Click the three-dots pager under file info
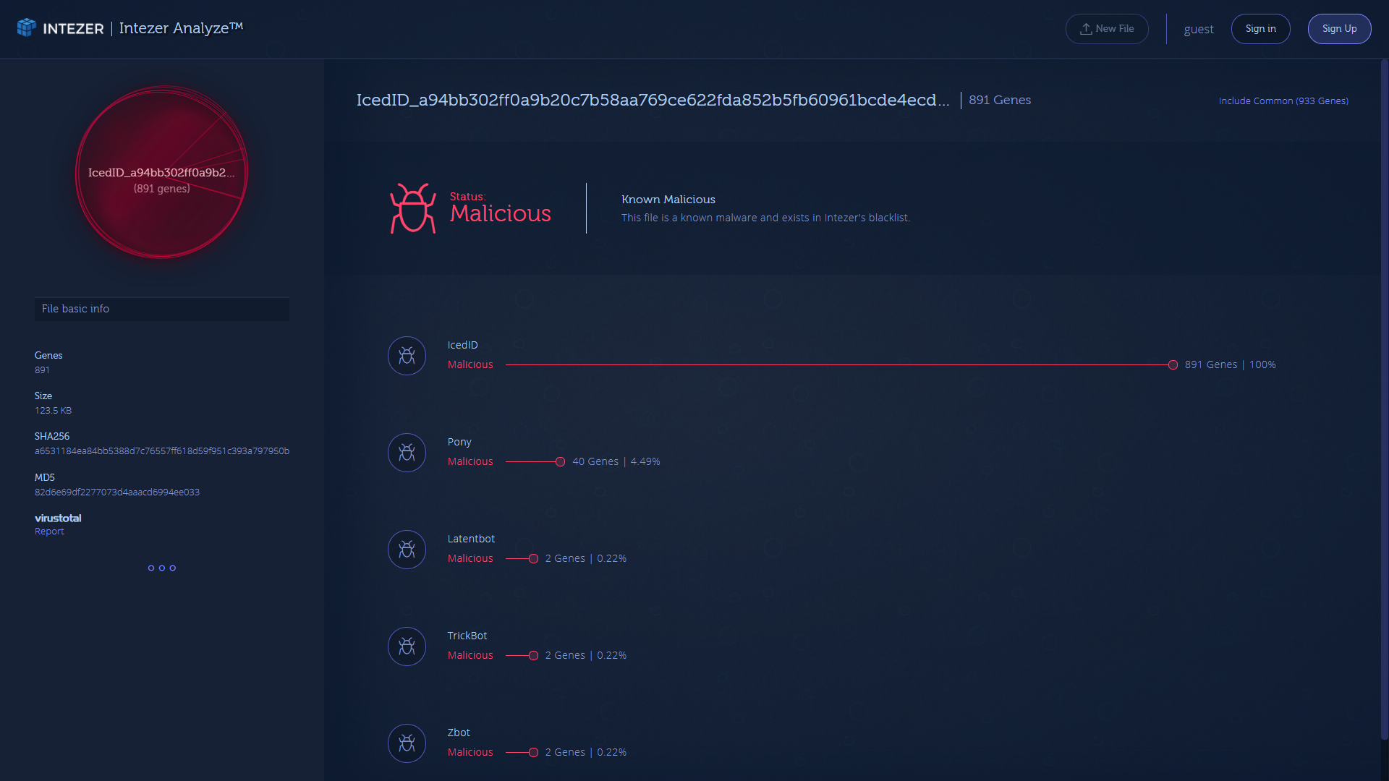This screenshot has height=781, width=1389. click(x=161, y=568)
